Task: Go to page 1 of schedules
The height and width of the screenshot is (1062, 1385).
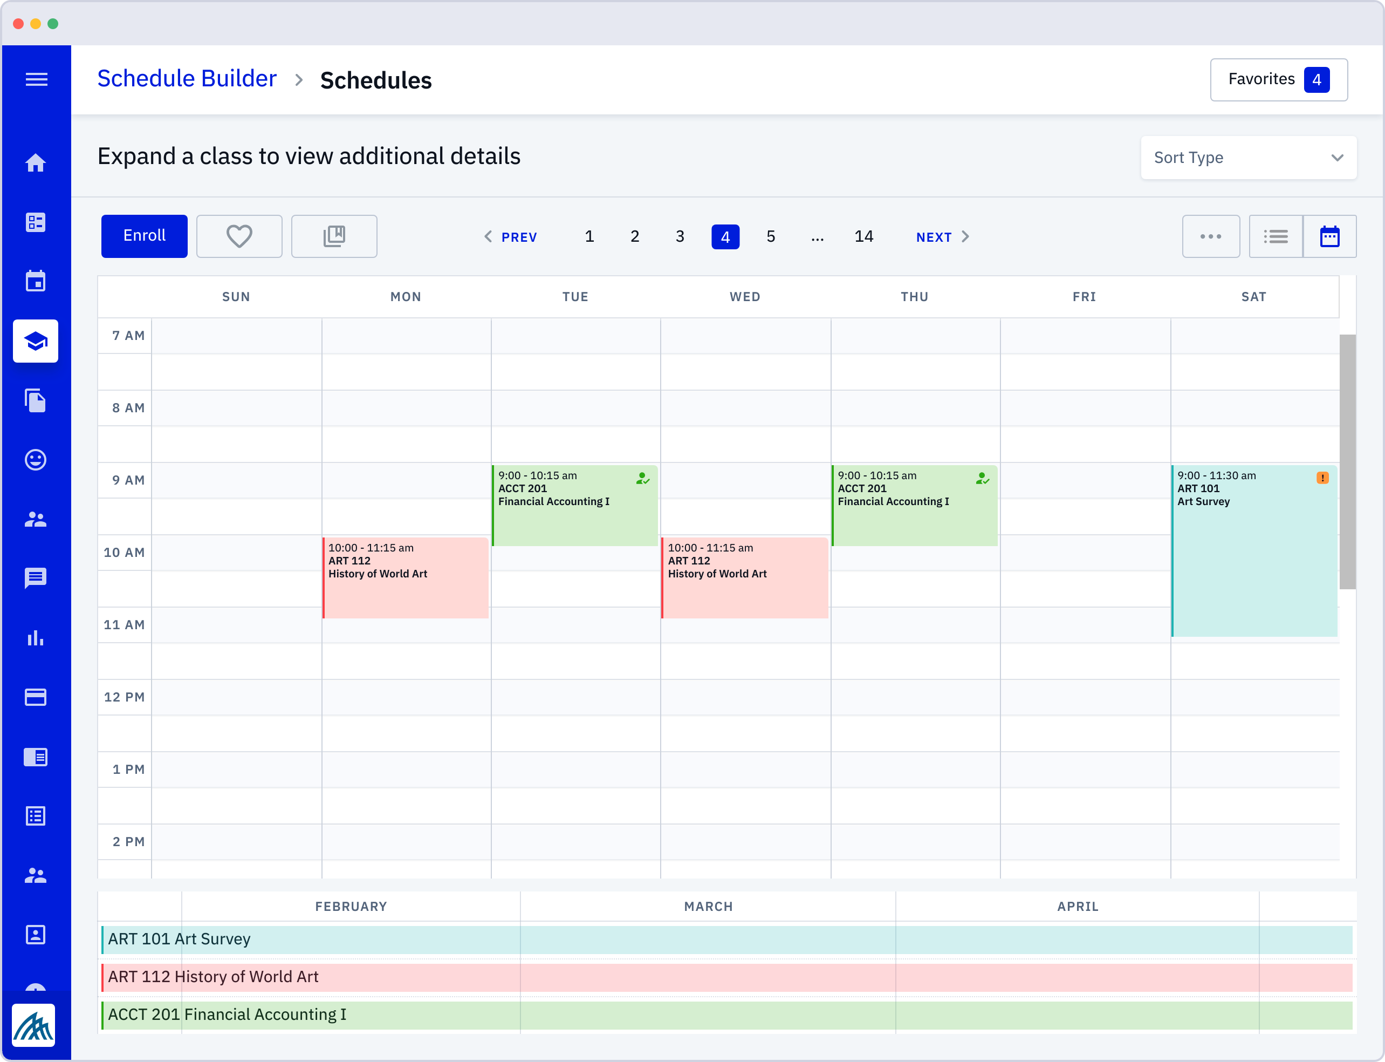Action: pos(589,237)
